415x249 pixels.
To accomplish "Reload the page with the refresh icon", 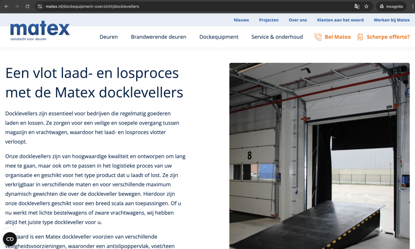I will [x=27, y=7].
